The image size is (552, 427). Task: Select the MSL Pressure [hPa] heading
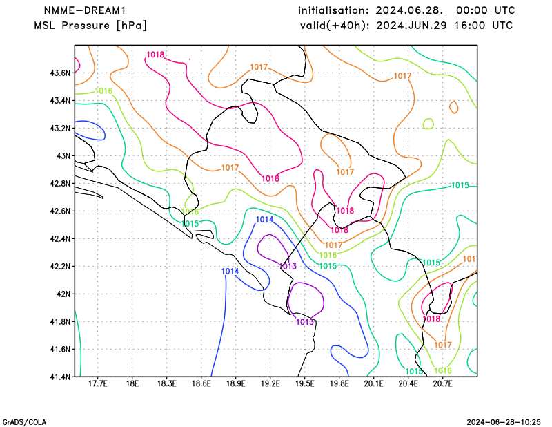[x=90, y=26]
